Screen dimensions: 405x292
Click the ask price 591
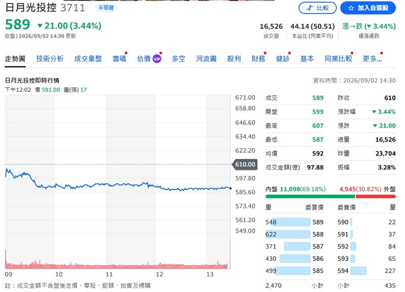(x=343, y=234)
